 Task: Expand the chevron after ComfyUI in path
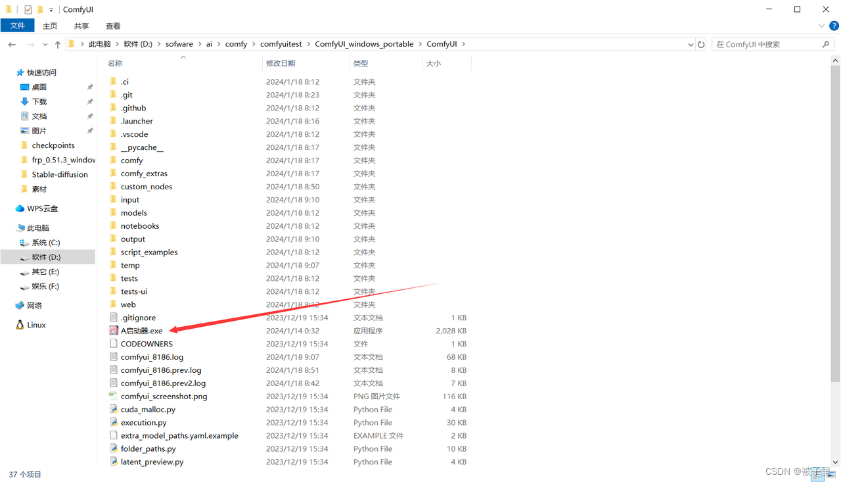pos(463,44)
